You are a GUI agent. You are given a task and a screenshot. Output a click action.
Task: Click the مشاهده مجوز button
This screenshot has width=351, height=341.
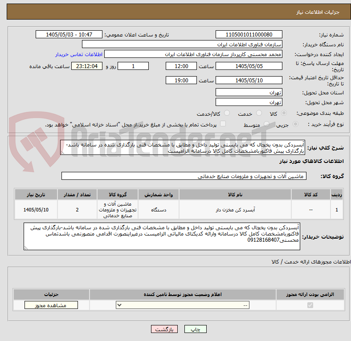tap(51, 305)
